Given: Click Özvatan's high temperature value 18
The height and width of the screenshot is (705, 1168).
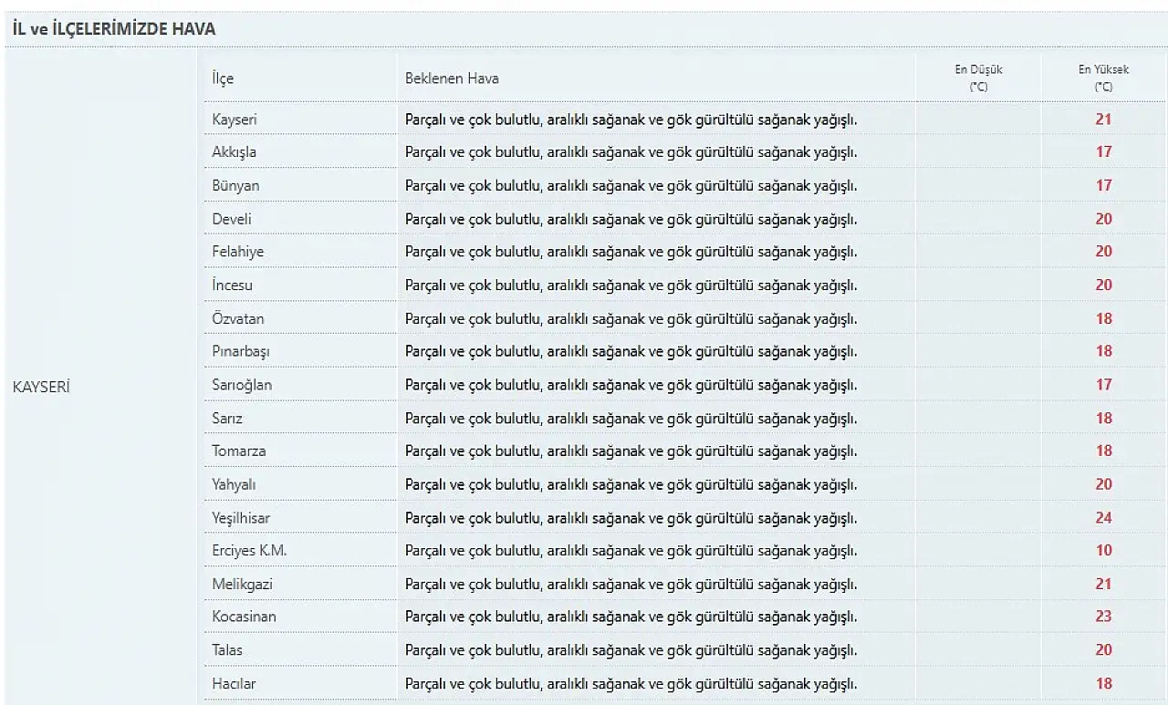Looking at the screenshot, I should tap(1104, 319).
